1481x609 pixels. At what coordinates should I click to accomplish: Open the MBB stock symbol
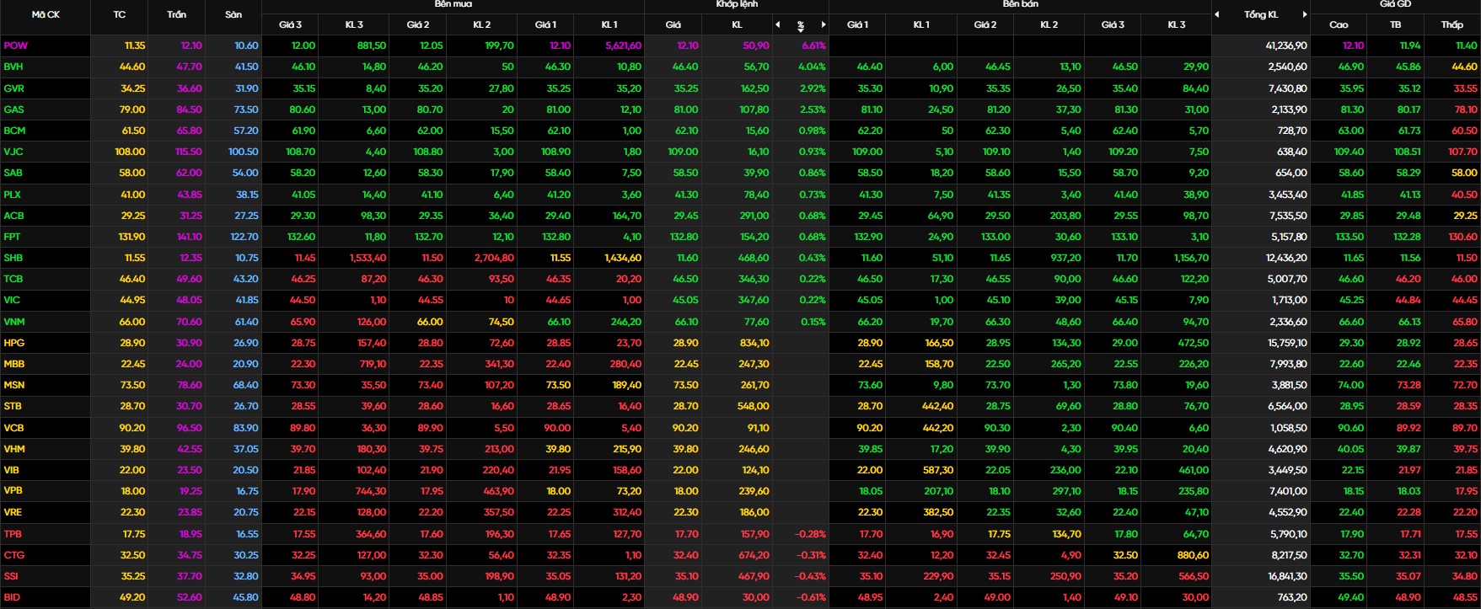pos(14,364)
